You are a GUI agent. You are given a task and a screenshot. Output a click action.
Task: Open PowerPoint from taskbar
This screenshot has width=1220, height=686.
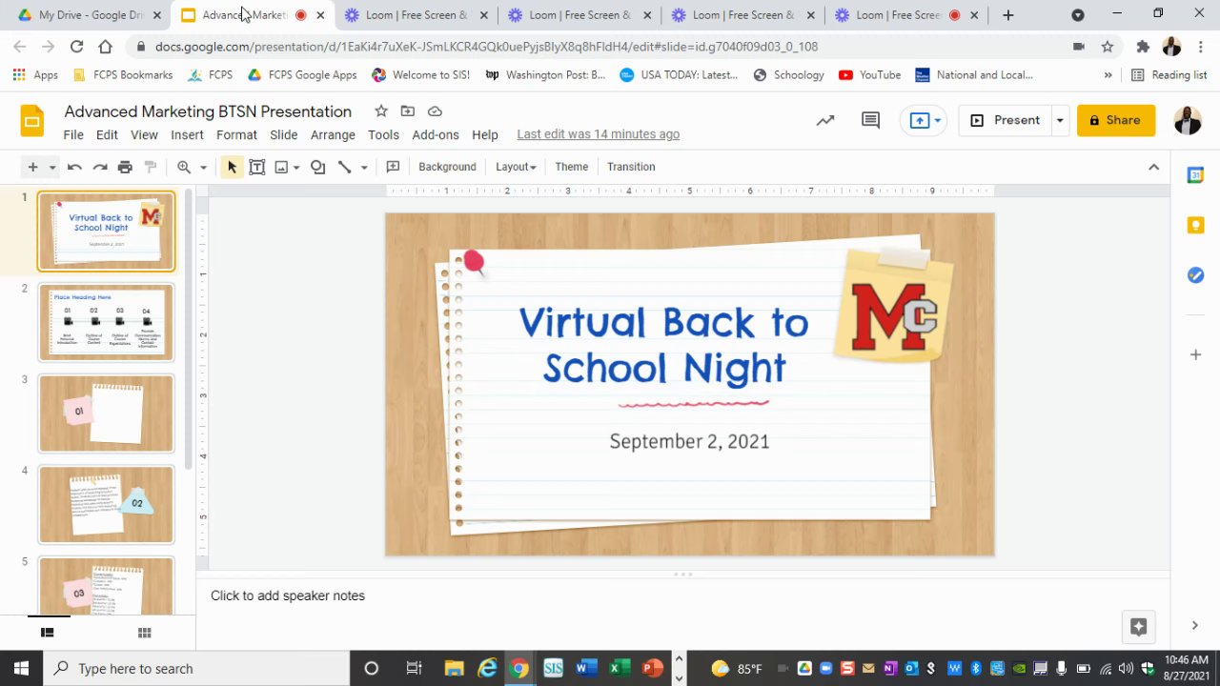(x=652, y=668)
